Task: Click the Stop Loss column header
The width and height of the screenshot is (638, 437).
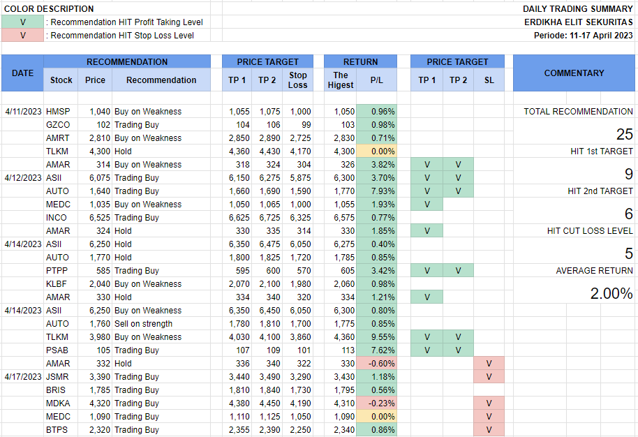Action: [x=298, y=80]
